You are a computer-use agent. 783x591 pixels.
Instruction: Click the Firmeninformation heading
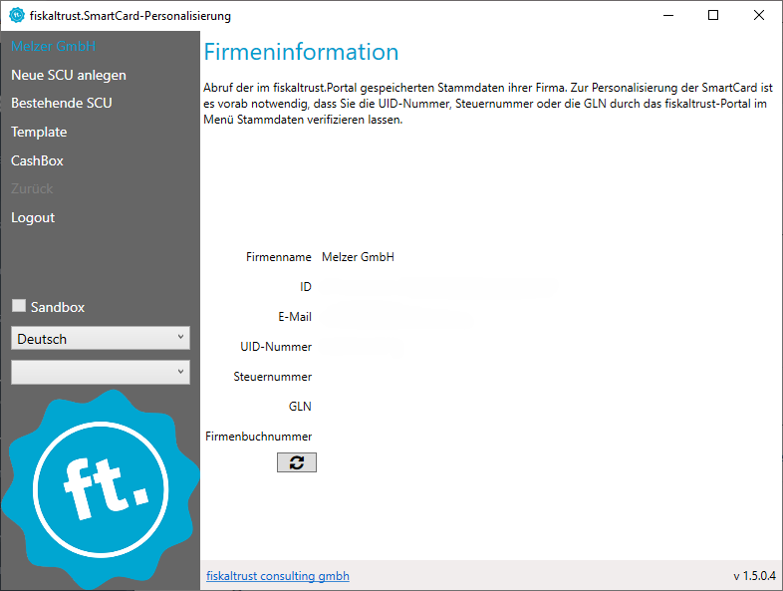click(x=301, y=52)
